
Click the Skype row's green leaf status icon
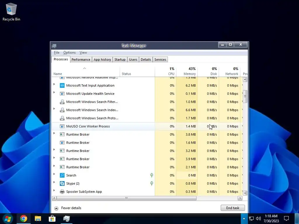click(152, 183)
